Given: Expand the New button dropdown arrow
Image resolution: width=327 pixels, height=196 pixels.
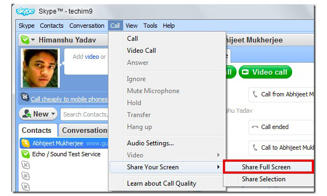Looking at the screenshot, I should pyautogui.click(x=53, y=114).
